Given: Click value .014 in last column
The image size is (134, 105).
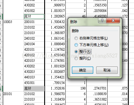Looking at the screenshot, I should 124,94.
